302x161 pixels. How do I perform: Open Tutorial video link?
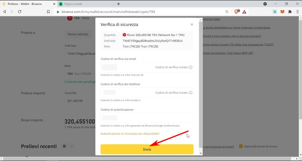click(211, 19)
